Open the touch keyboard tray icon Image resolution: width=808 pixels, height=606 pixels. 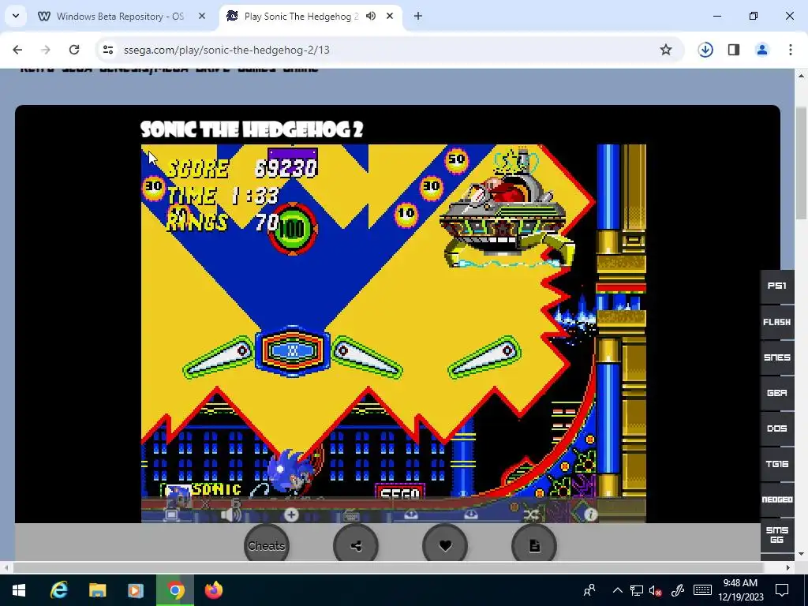(x=703, y=590)
